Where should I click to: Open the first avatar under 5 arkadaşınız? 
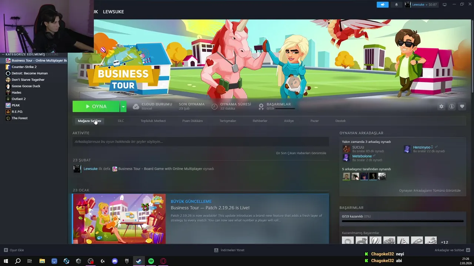[x=346, y=176]
